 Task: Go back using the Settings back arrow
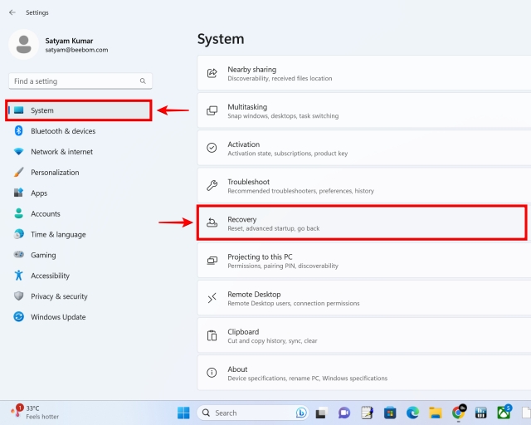click(12, 12)
